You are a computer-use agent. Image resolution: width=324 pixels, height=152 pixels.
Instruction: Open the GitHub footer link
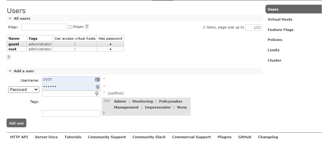click(245, 137)
